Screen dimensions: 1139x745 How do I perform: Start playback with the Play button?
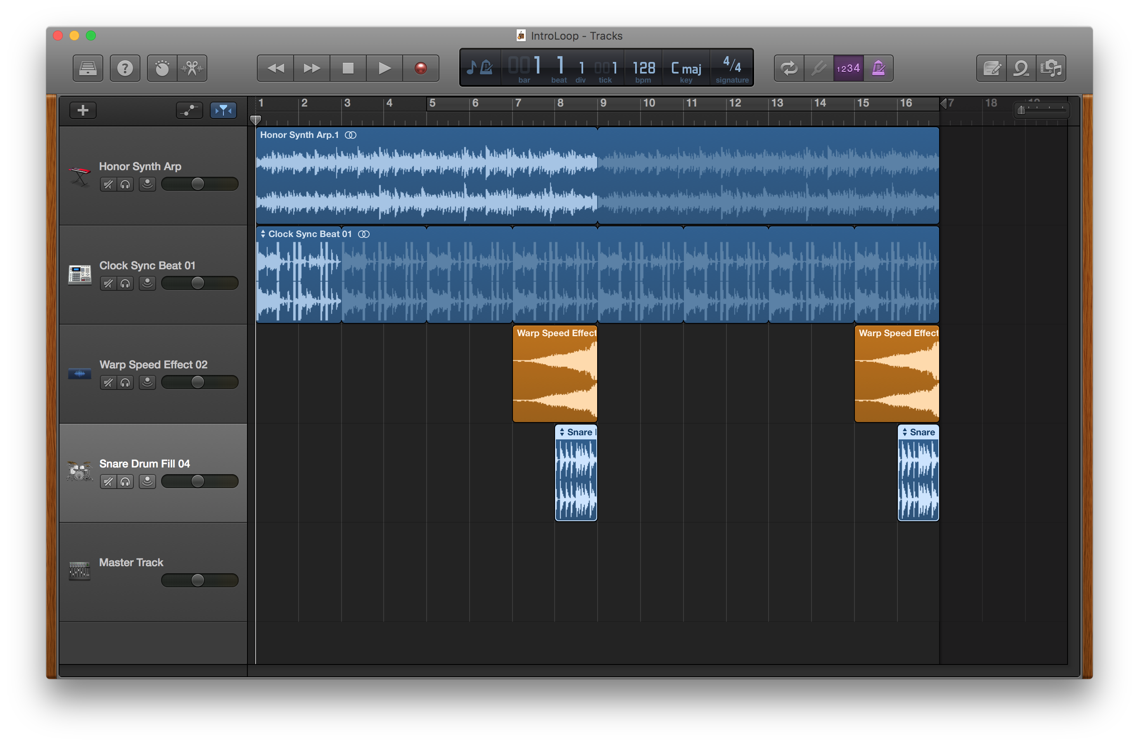click(384, 69)
